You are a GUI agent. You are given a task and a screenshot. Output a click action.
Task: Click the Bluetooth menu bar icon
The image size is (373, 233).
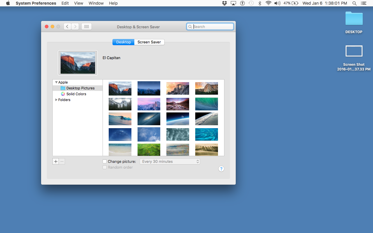click(x=260, y=3)
